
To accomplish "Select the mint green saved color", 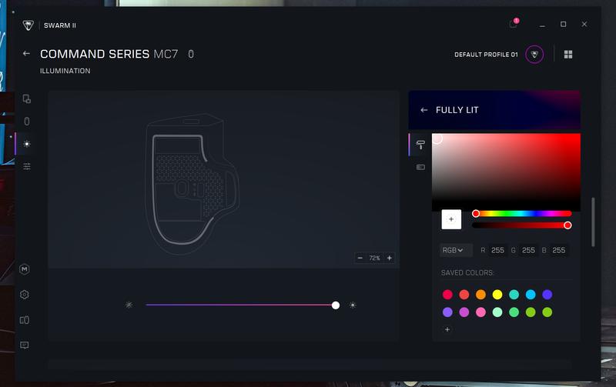I will click(x=497, y=312).
